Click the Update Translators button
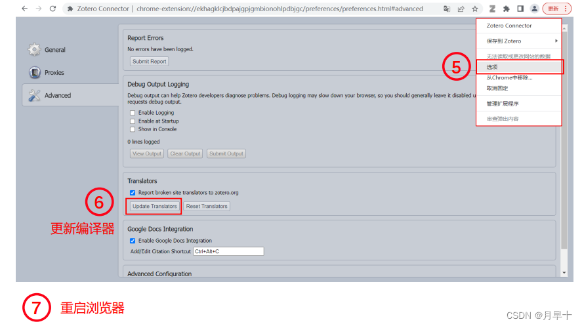Viewport: 582px width, 326px height. 154,206
